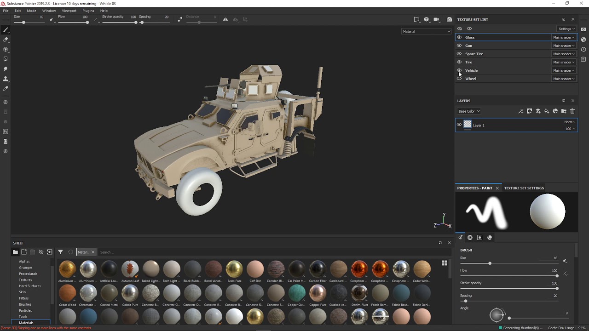Open the Main shader dropdown for Wheel

tap(564, 79)
